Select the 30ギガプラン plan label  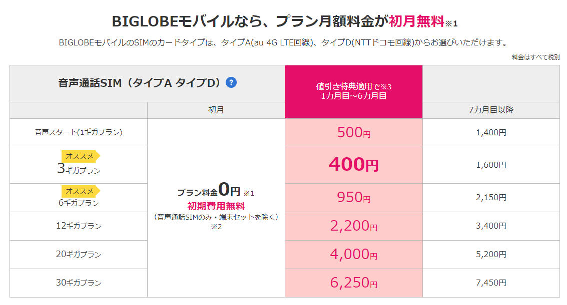coord(79,283)
